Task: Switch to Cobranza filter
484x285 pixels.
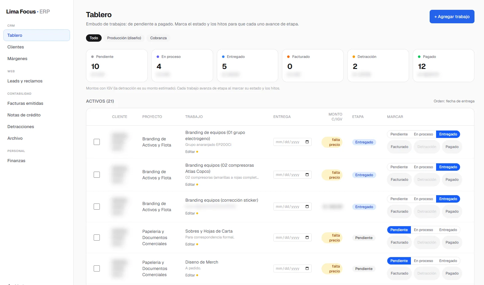Action: pyautogui.click(x=158, y=38)
